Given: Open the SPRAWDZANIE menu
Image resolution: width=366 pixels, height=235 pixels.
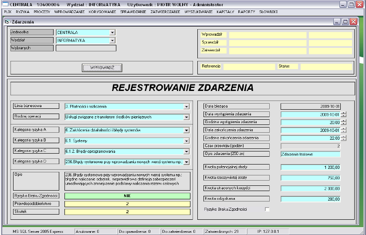Looking at the screenshot, I should [x=133, y=12].
